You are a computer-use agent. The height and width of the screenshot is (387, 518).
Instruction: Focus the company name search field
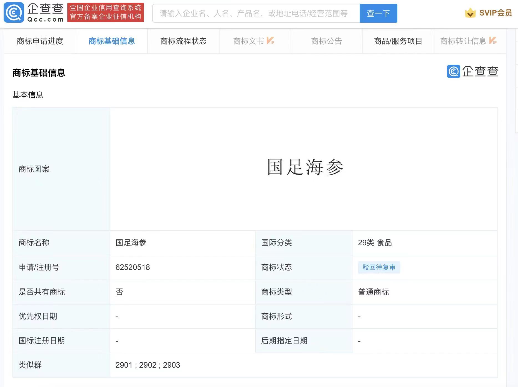coord(256,13)
